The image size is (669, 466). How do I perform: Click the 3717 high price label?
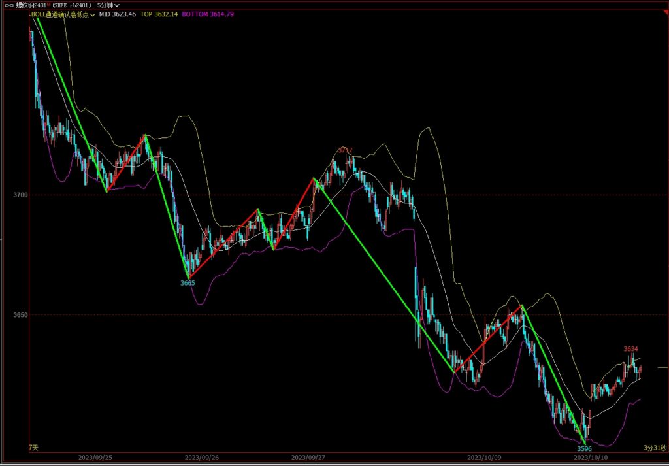[x=345, y=150]
